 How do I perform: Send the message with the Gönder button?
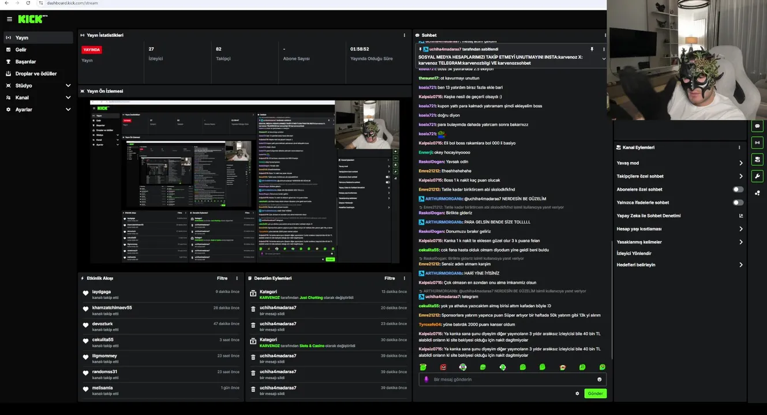point(595,394)
